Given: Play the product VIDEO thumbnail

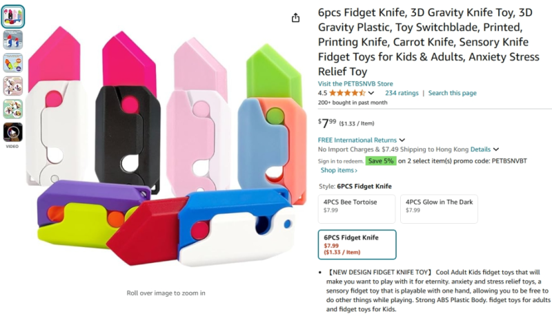Looking at the screenshot, I should coord(13,132).
